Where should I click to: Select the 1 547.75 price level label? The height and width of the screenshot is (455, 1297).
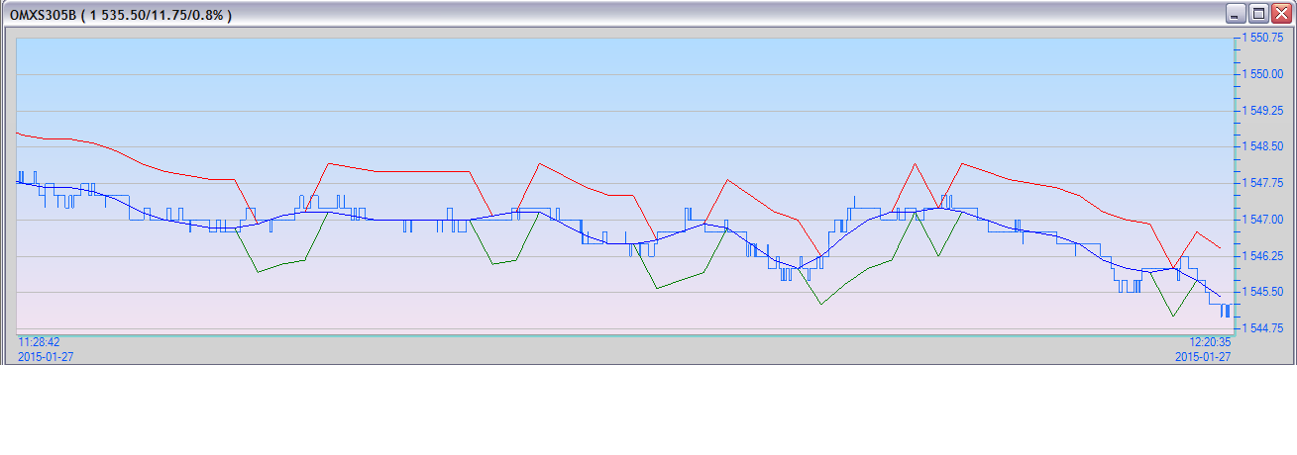pos(1262,183)
